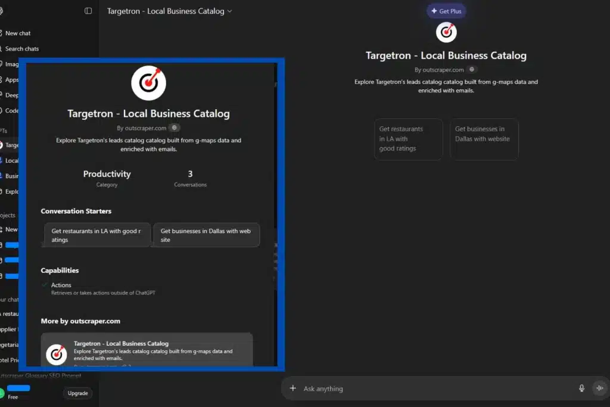
Task: Click the 'Conversation Starters' heading
Action: pyautogui.click(x=76, y=211)
